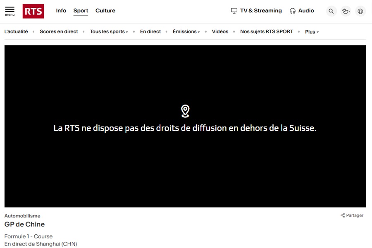The image size is (372, 248).
Task: Click the weather icon
Action: [346, 11]
